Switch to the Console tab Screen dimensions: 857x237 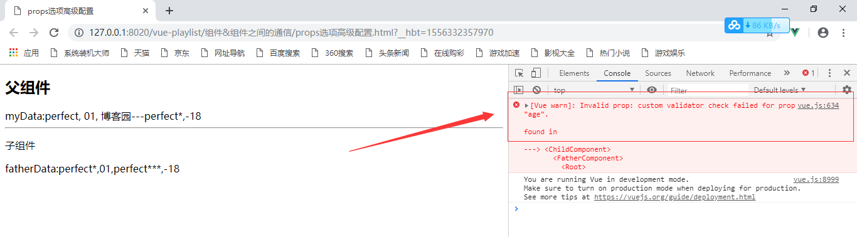(x=617, y=73)
